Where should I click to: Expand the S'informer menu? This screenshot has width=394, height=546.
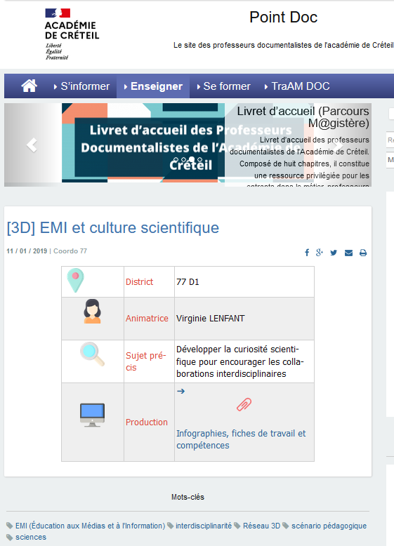pos(81,86)
